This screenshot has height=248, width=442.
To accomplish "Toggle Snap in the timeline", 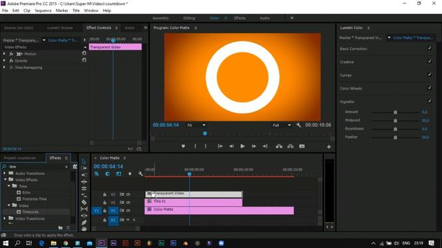I will 108,174.
